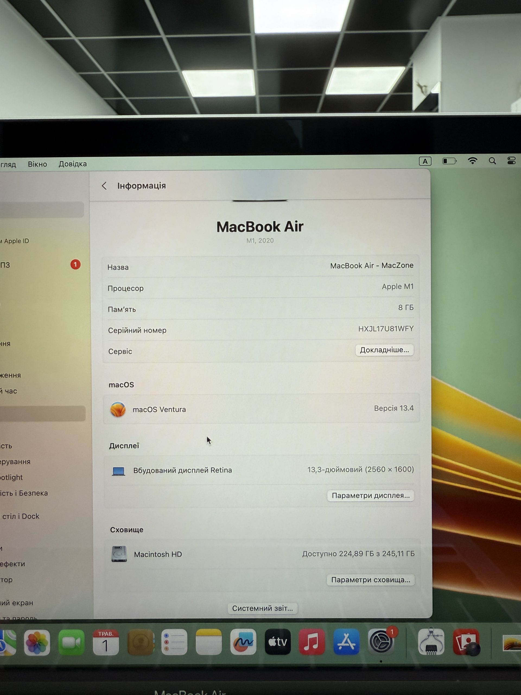This screenshot has height=695, width=521.
Task: Open the Вікно menu
Action: (x=37, y=164)
